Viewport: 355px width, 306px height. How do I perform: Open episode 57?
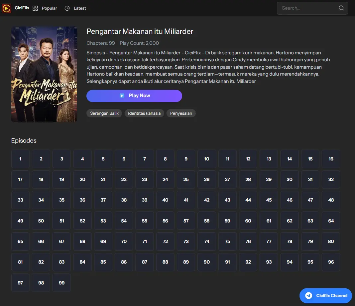click(x=186, y=221)
